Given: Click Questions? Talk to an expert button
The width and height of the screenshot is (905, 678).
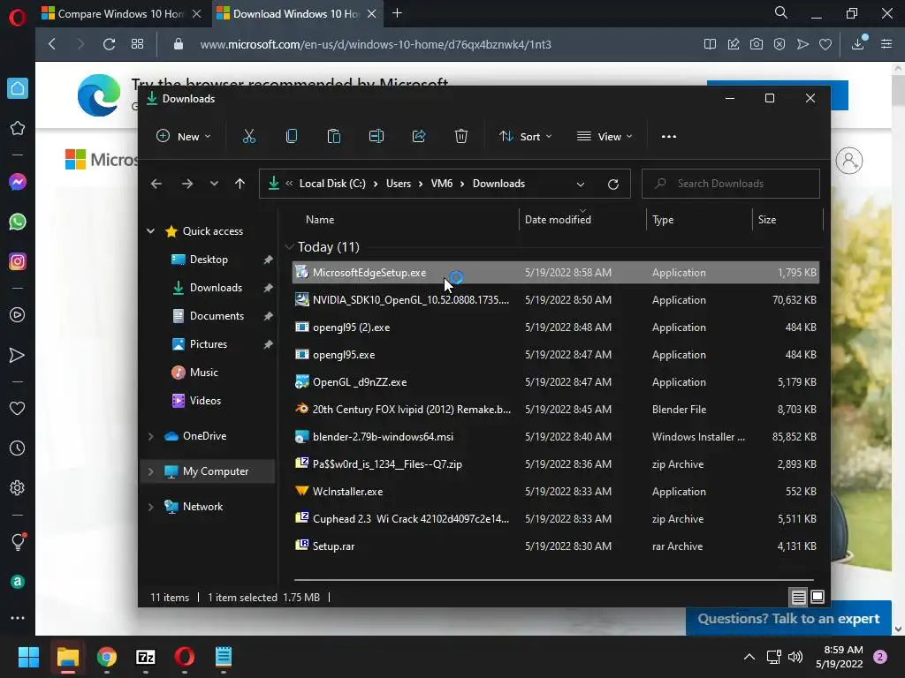Looking at the screenshot, I should [788, 619].
